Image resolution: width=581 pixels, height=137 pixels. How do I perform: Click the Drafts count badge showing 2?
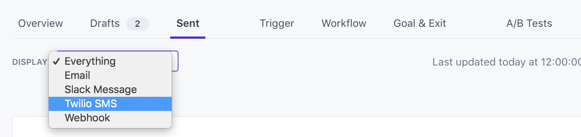pos(137,24)
